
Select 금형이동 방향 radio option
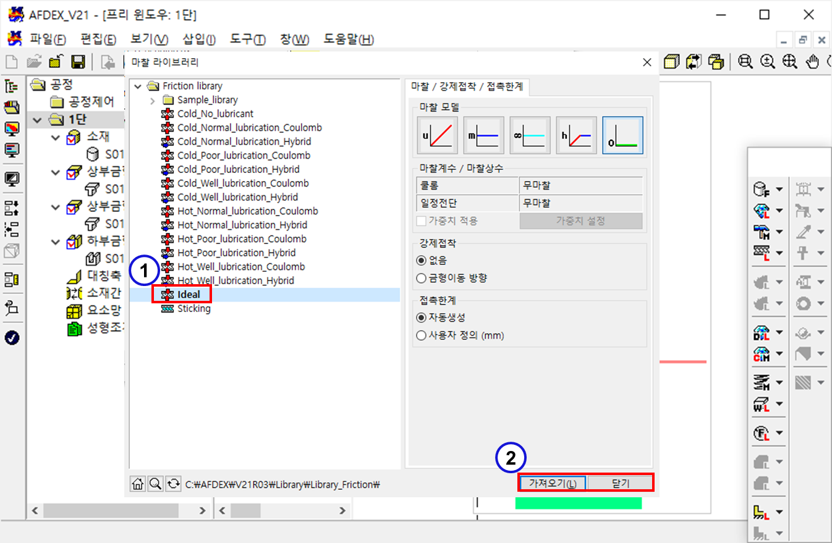click(422, 278)
